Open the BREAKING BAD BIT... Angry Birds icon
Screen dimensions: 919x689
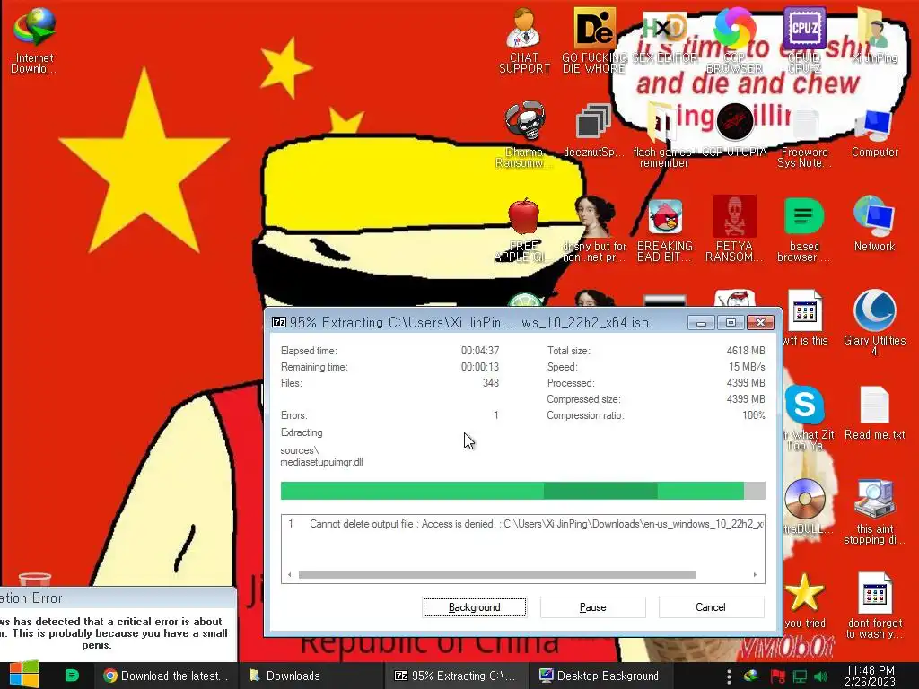tap(665, 230)
